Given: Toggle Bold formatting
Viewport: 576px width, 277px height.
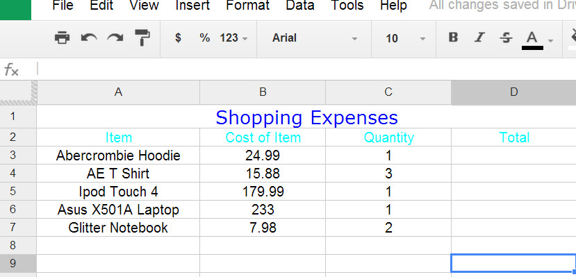Looking at the screenshot, I should pyautogui.click(x=453, y=37).
